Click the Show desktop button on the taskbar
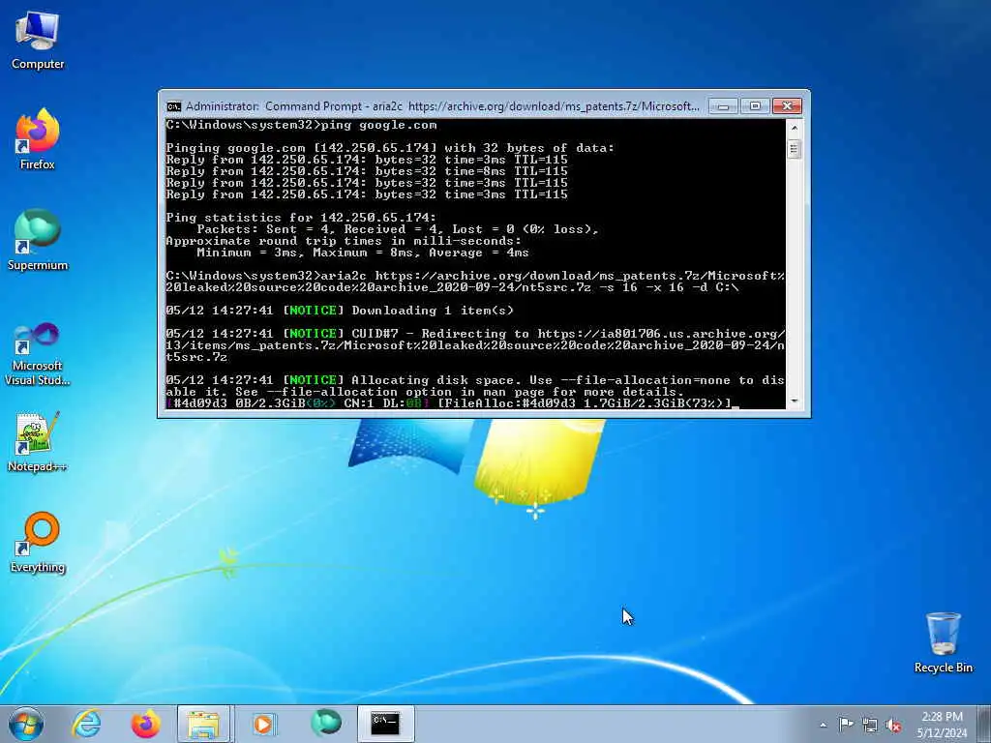The image size is (991, 743). [984, 725]
